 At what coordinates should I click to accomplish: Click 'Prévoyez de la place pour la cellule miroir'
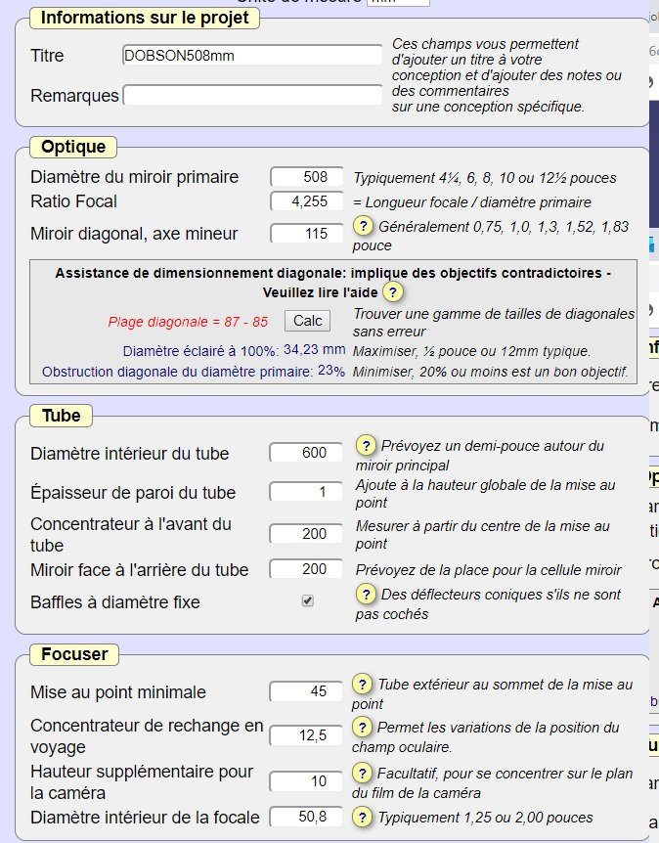coord(489,570)
